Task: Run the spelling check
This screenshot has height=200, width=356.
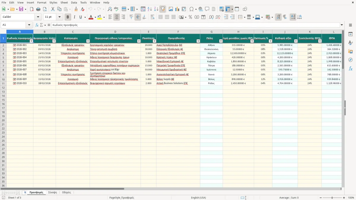Action: tap(116, 9)
